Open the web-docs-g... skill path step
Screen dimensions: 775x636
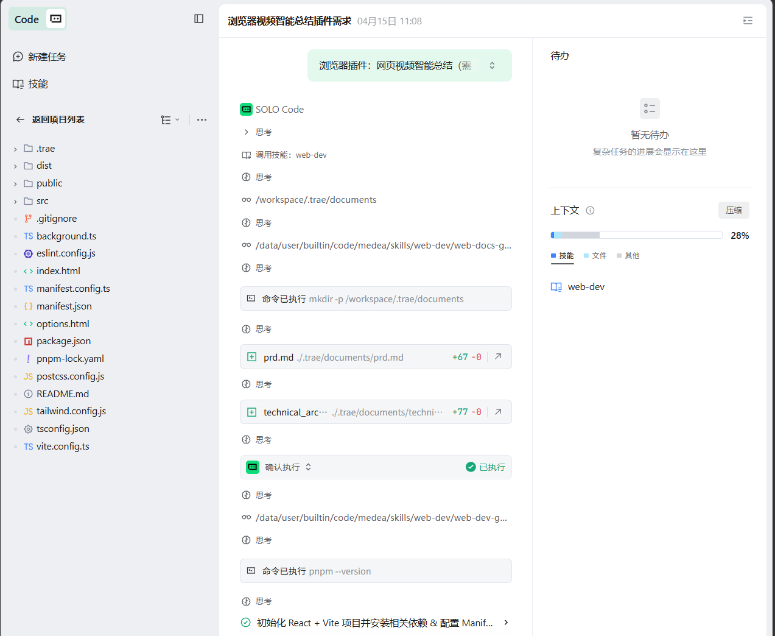[376, 246]
